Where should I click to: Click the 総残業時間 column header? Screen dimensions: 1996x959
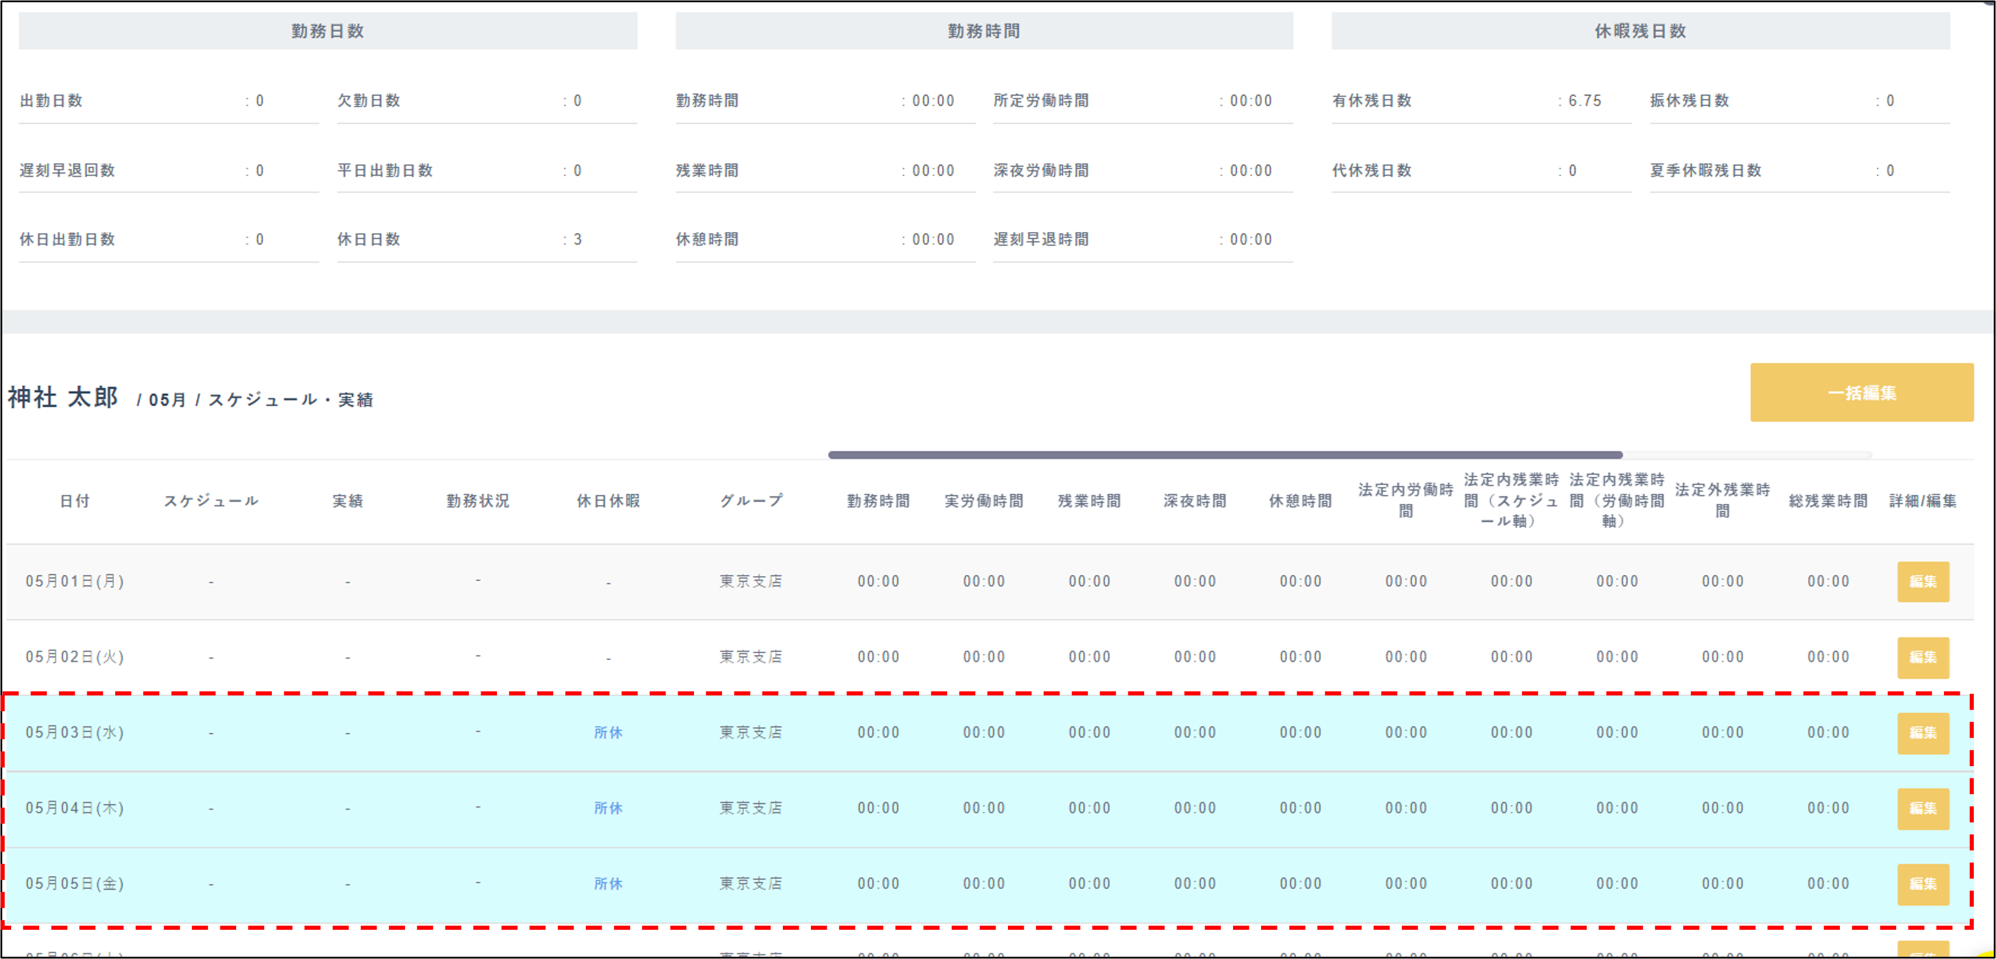click(x=1828, y=501)
